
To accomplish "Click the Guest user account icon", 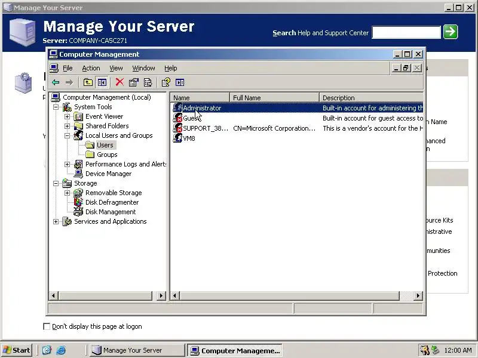I will [177, 118].
